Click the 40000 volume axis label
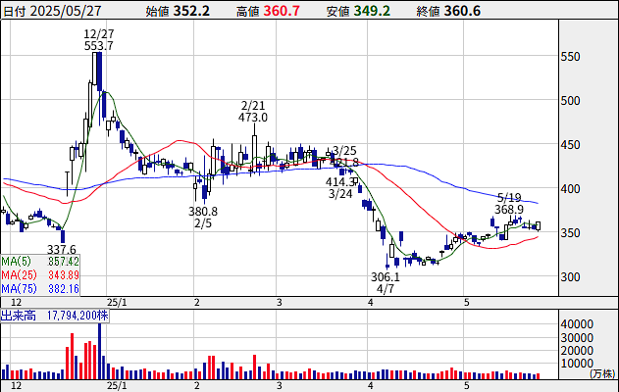This screenshot has width=619, height=392. [x=577, y=324]
